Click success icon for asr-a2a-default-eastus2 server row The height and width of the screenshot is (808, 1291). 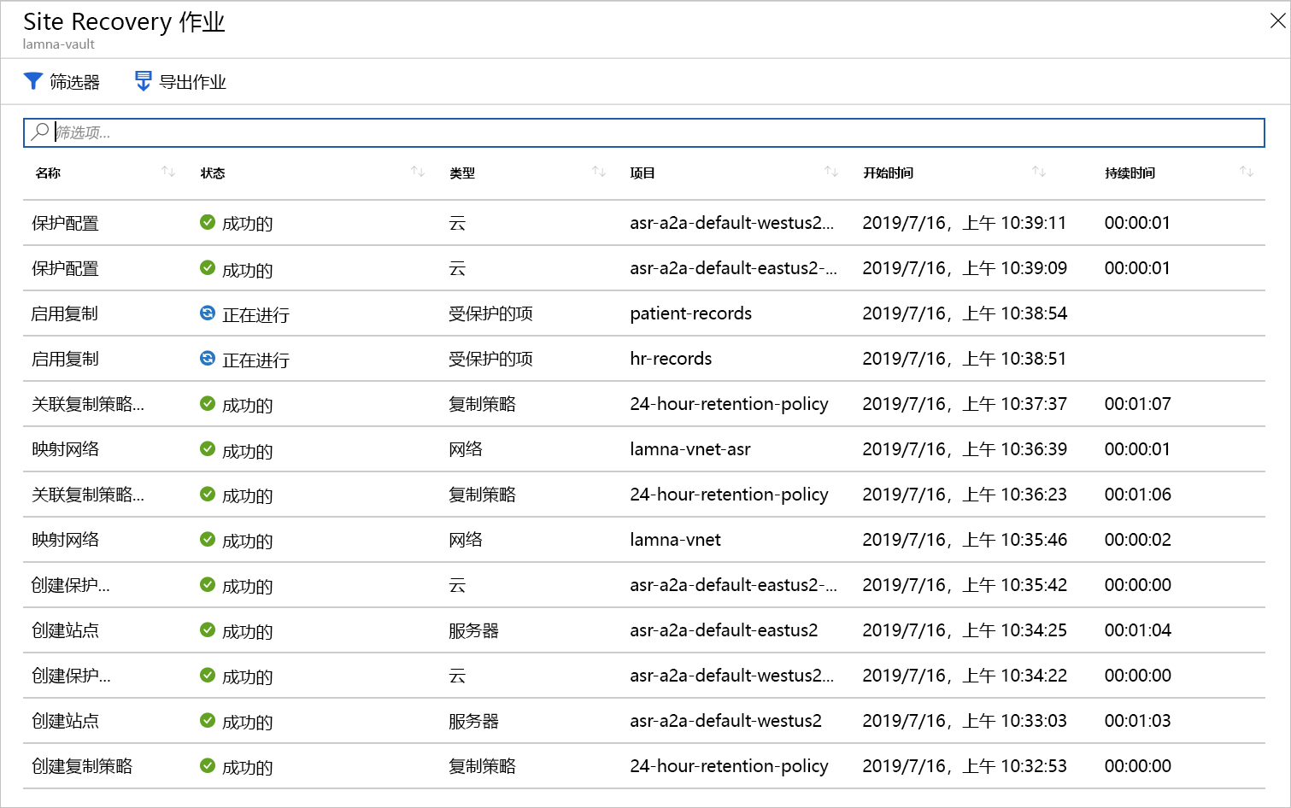208,629
